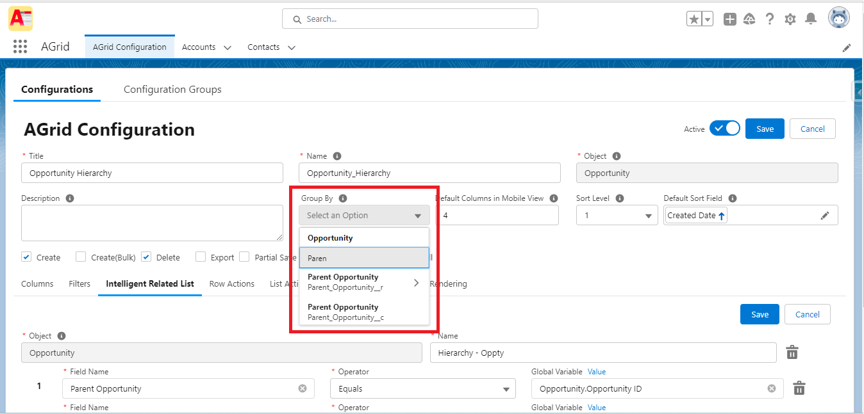Screen dimensions: 864x414
Task: Delete the Parent Opportunity filter row
Action: [x=799, y=388]
